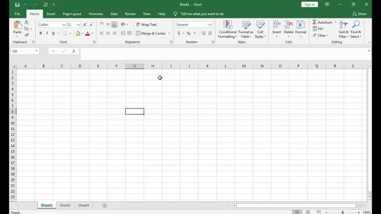The height and width of the screenshot is (214, 381).
Task: Copy the selected cells
Action: [x=26, y=29]
